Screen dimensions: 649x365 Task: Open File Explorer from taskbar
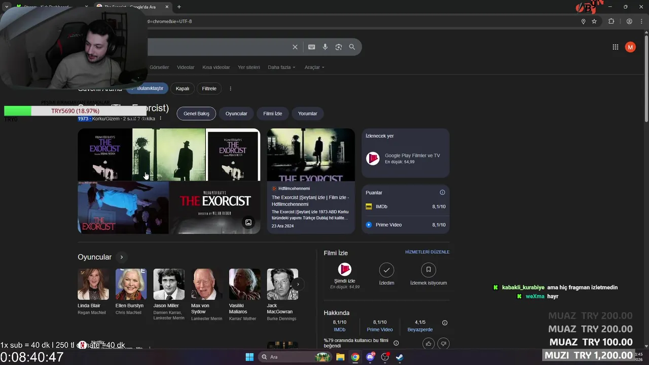pos(340,357)
